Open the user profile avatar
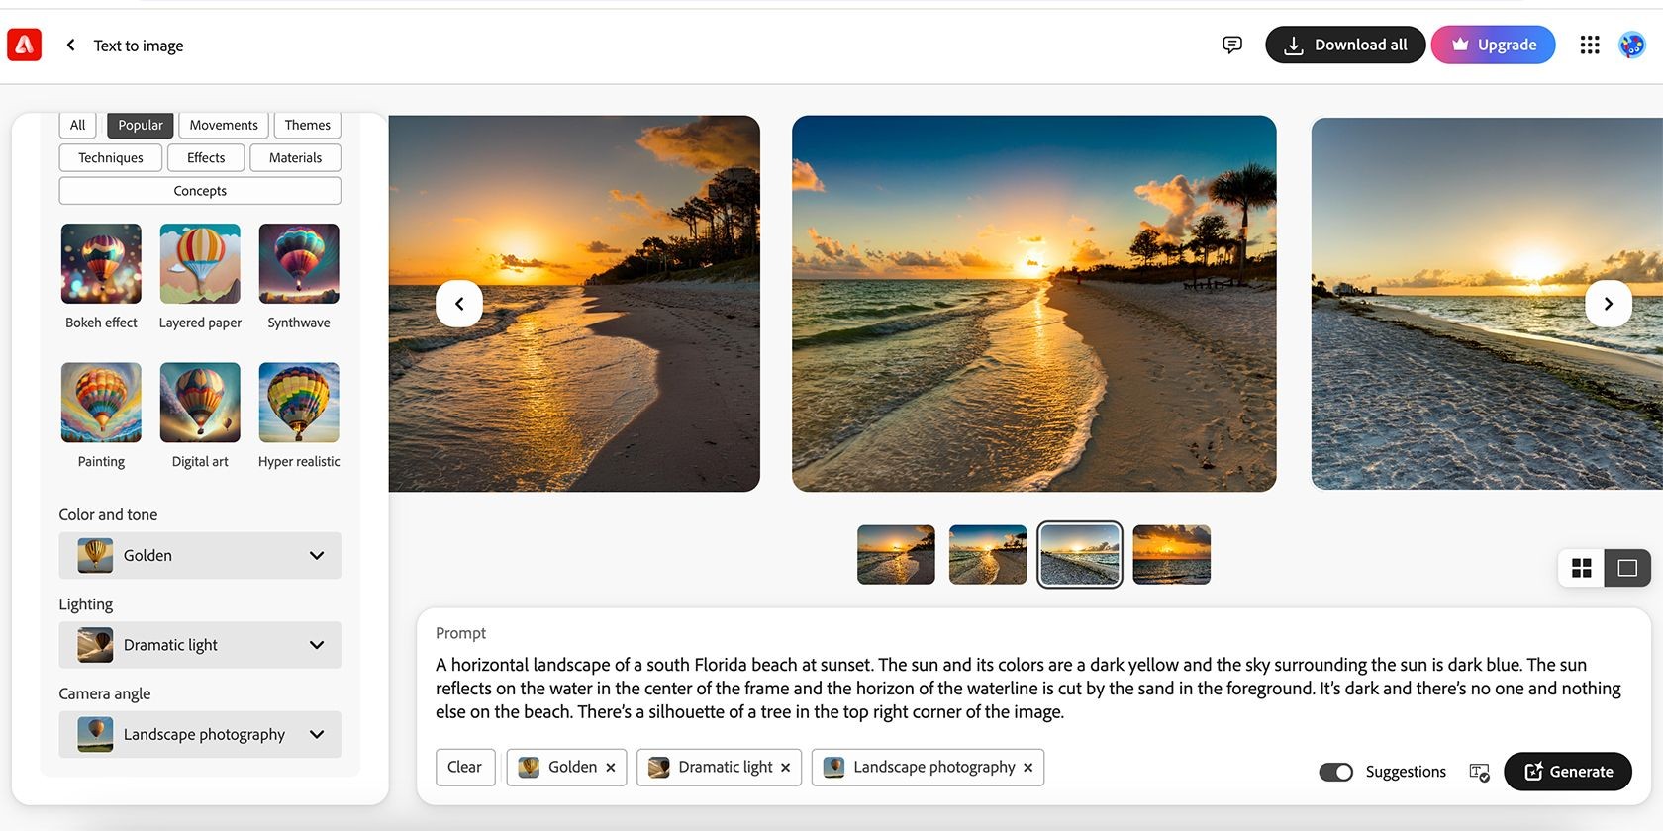 click(1631, 45)
